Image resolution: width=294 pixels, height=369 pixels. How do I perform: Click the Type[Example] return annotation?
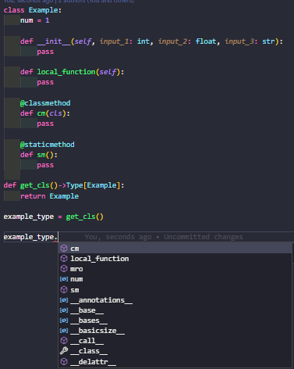pos(93,185)
